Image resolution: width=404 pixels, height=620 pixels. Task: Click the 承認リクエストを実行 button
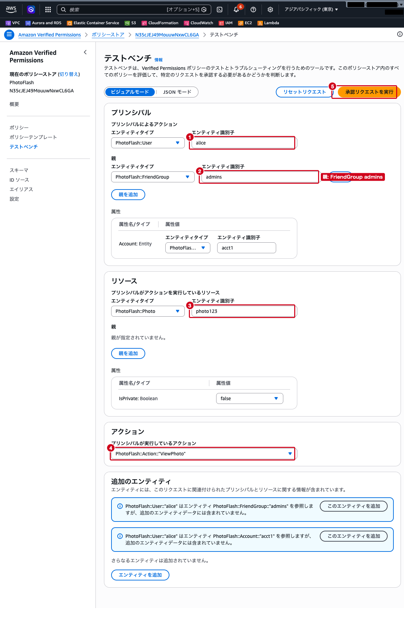(x=369, y=92)
